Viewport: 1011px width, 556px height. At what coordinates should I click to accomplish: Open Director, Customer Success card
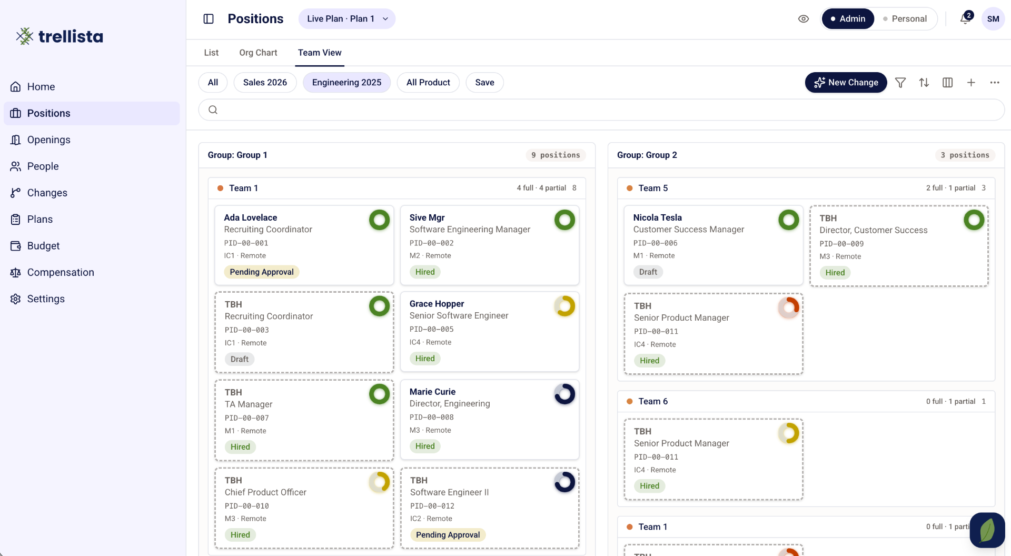899,246
